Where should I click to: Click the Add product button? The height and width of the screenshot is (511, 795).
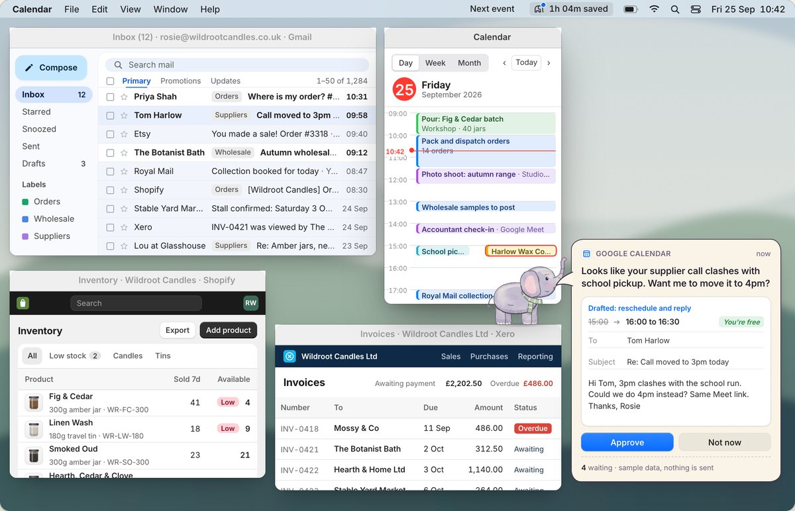229,330
